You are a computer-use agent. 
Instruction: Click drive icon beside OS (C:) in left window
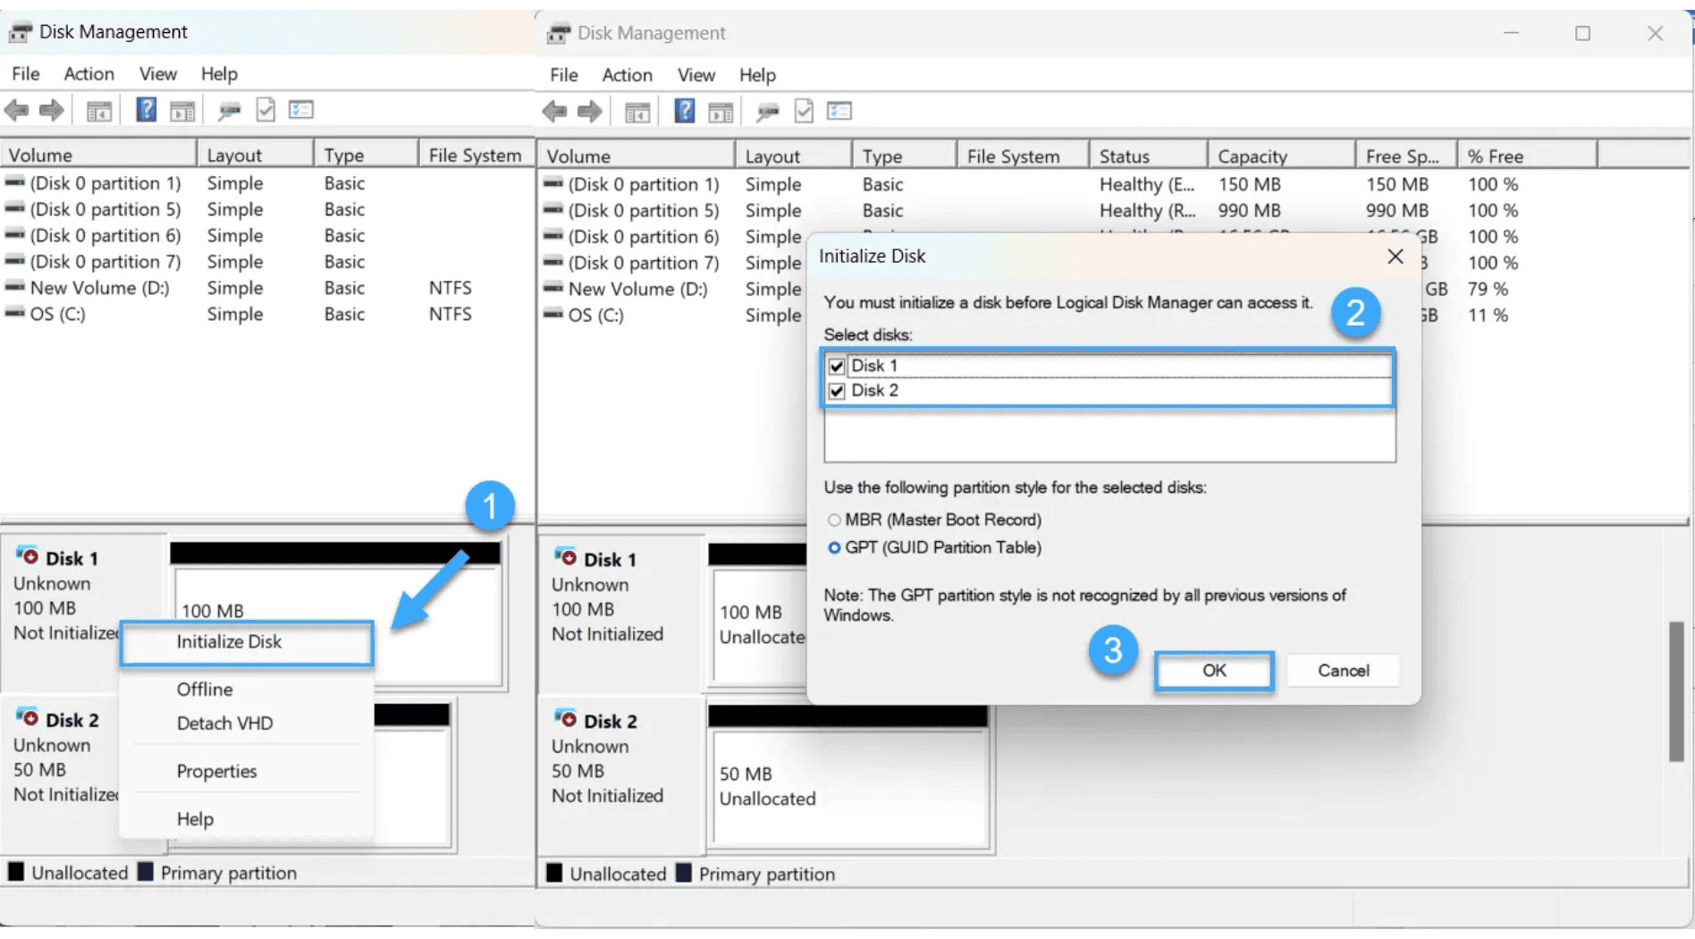pyautogui.click(x=14, y=313)
